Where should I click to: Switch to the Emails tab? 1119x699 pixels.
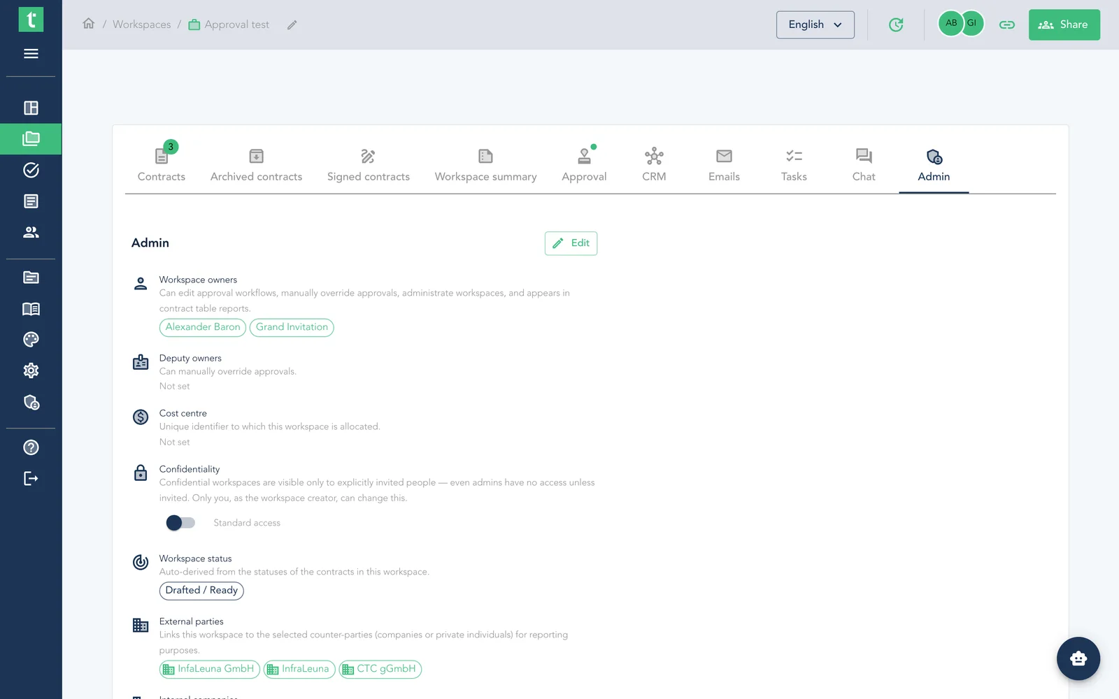click(724, 166)
